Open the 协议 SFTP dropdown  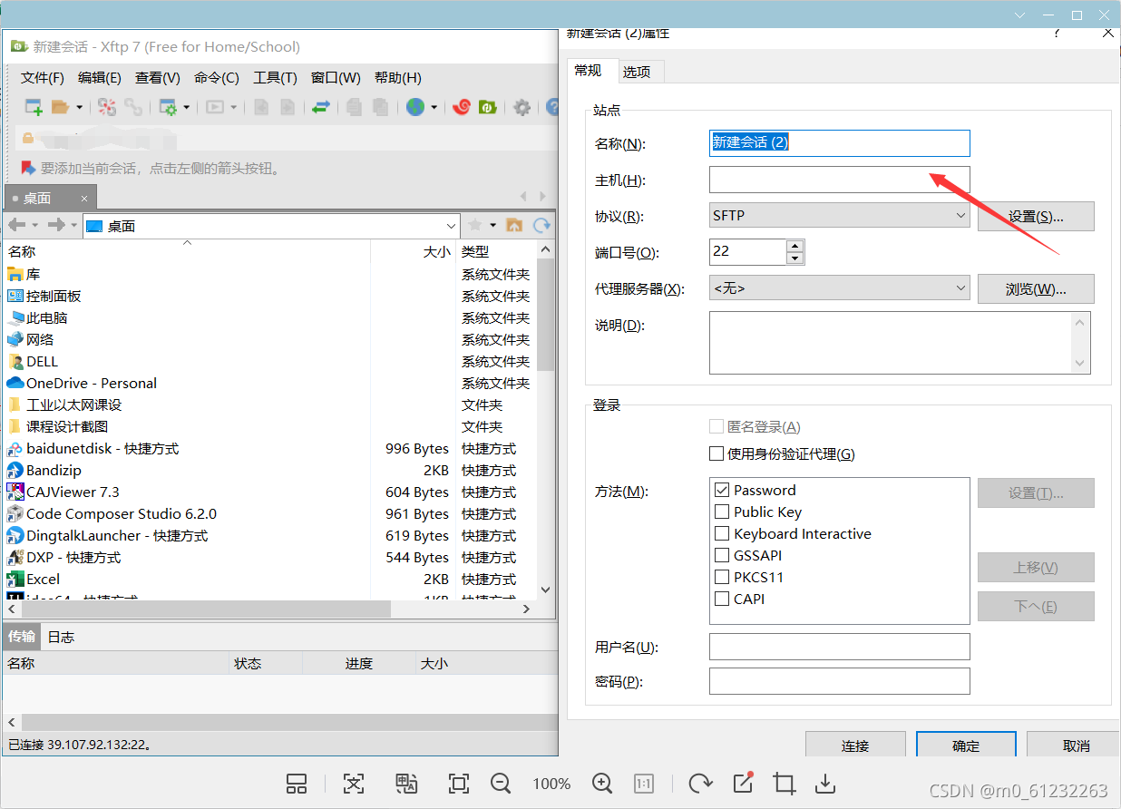840,216
